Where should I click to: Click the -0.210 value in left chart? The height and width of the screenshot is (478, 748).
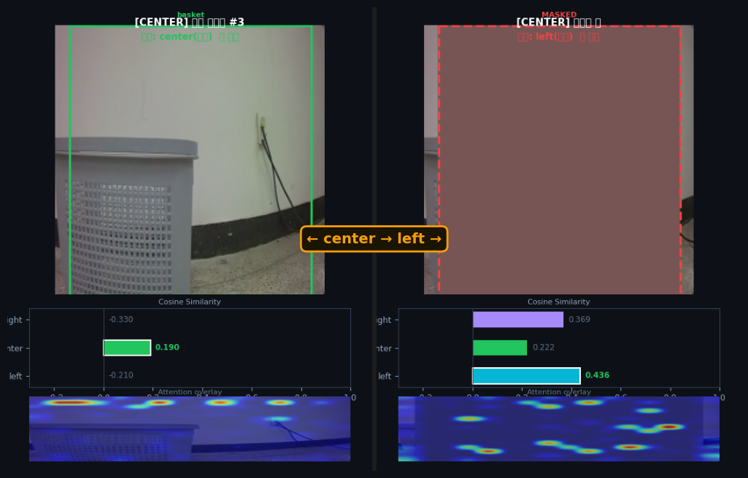(x=120, y=375)
